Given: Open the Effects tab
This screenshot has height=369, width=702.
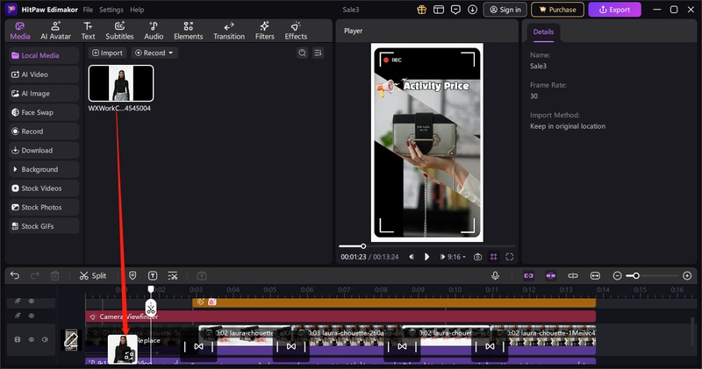Looking at the screenshot, I should pos(296,31).
